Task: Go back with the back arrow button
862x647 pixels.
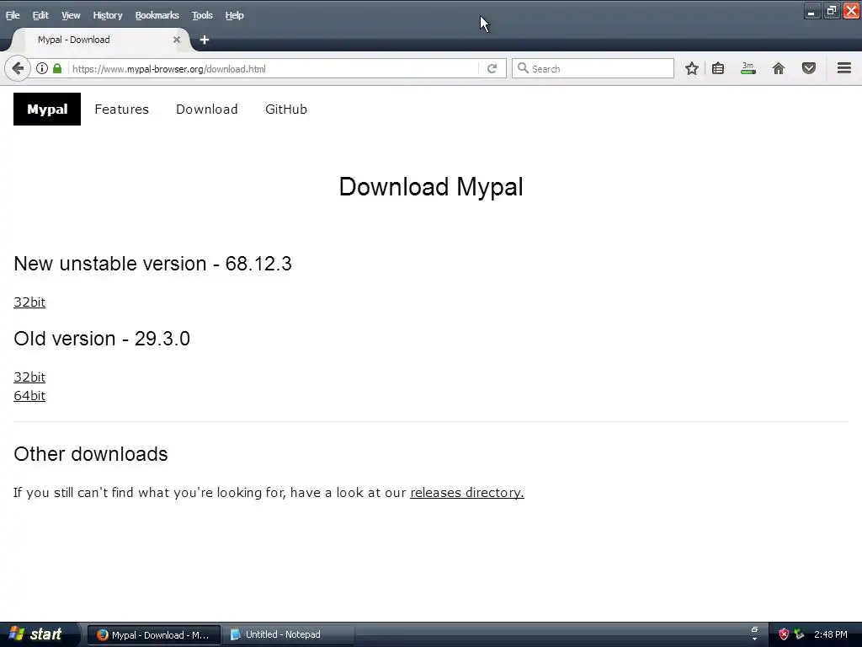Action: click(18, 69)
